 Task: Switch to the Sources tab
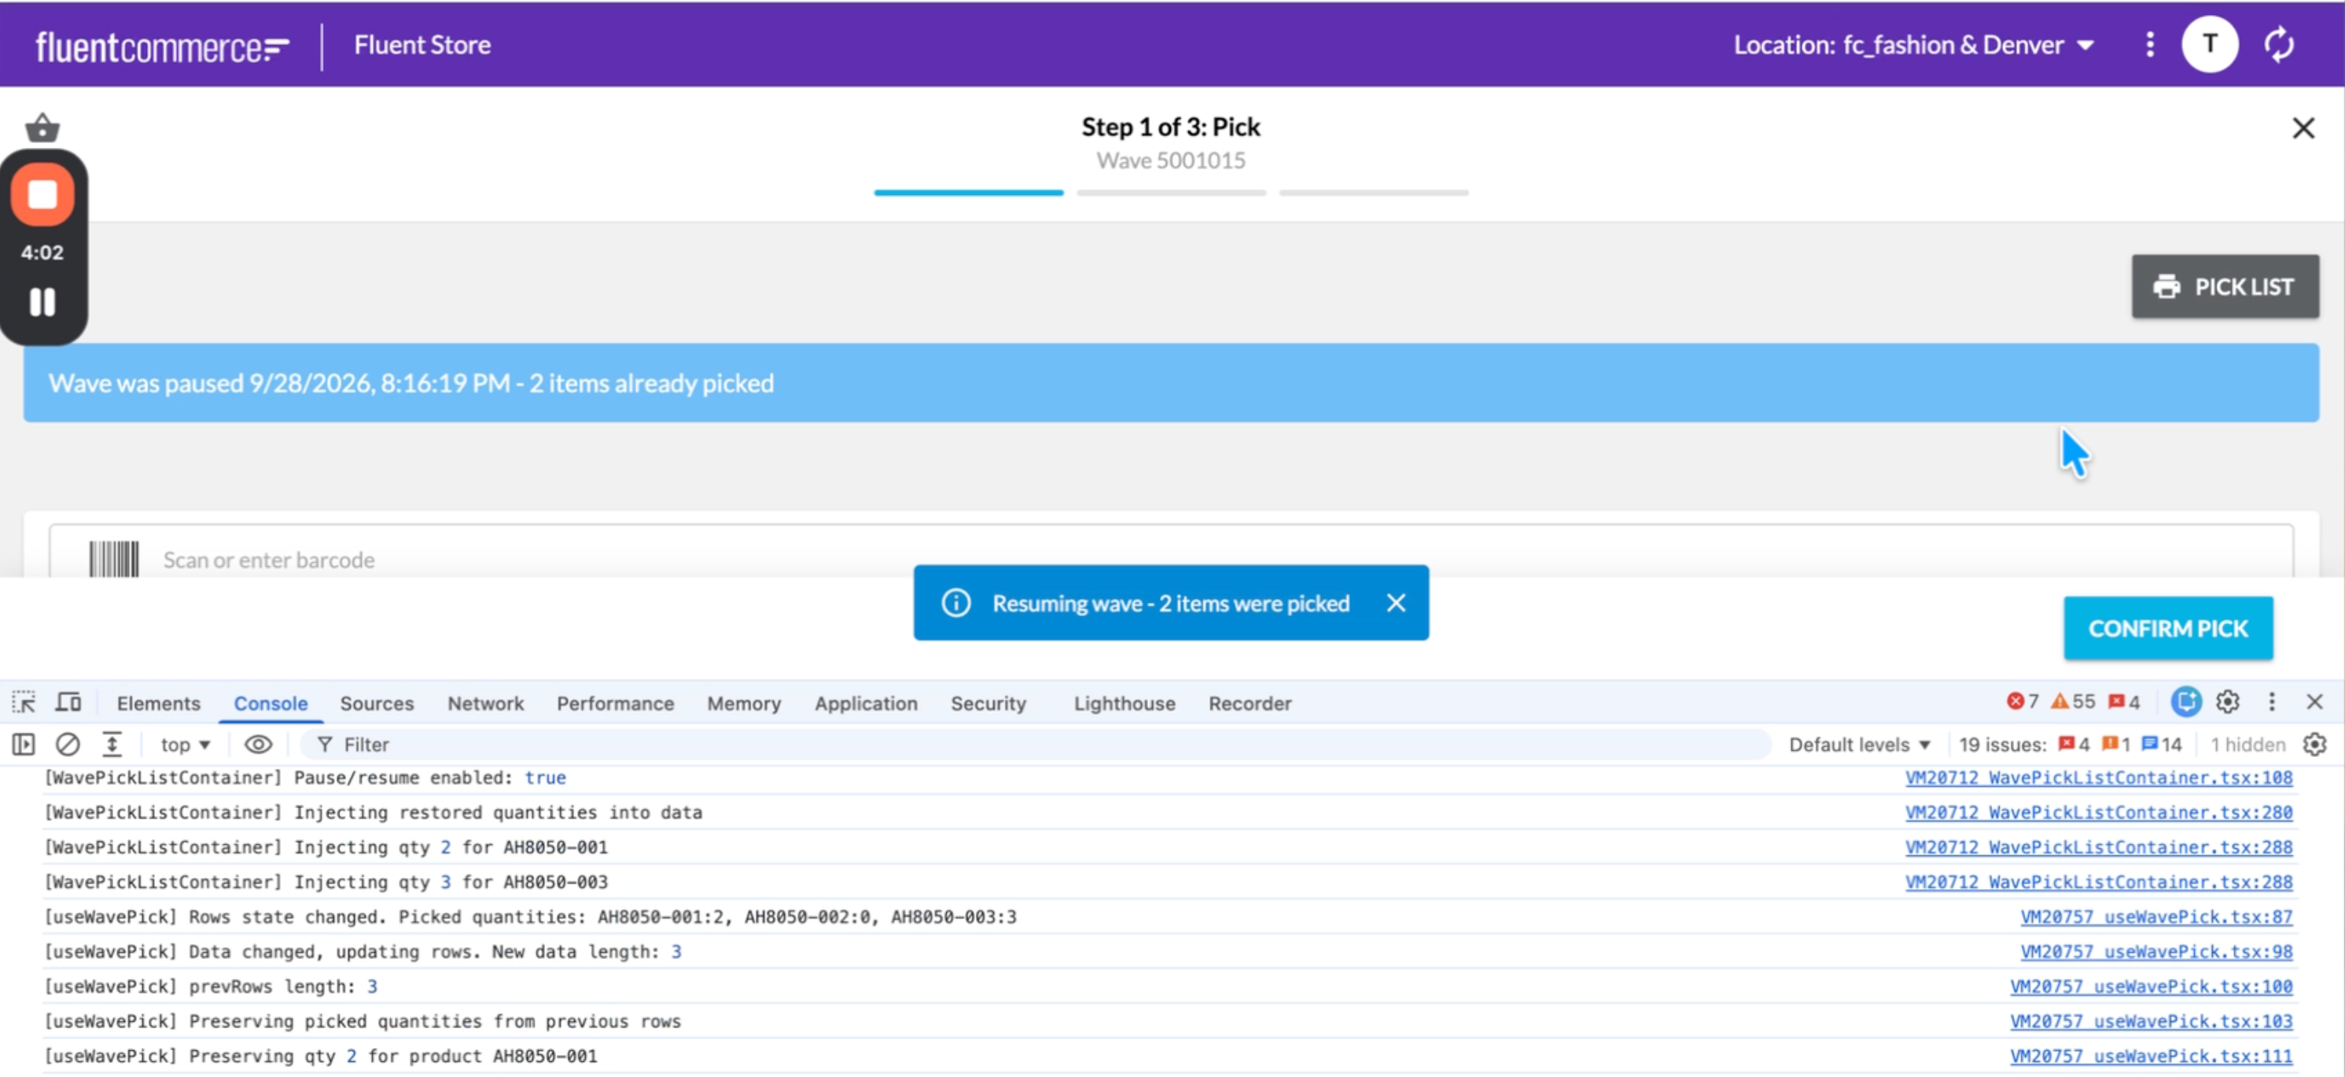[377, 703]
